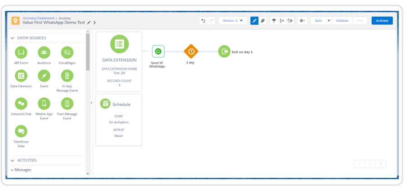Click the undo arrow button
407x190 pixels.
[x=203, y=21]
